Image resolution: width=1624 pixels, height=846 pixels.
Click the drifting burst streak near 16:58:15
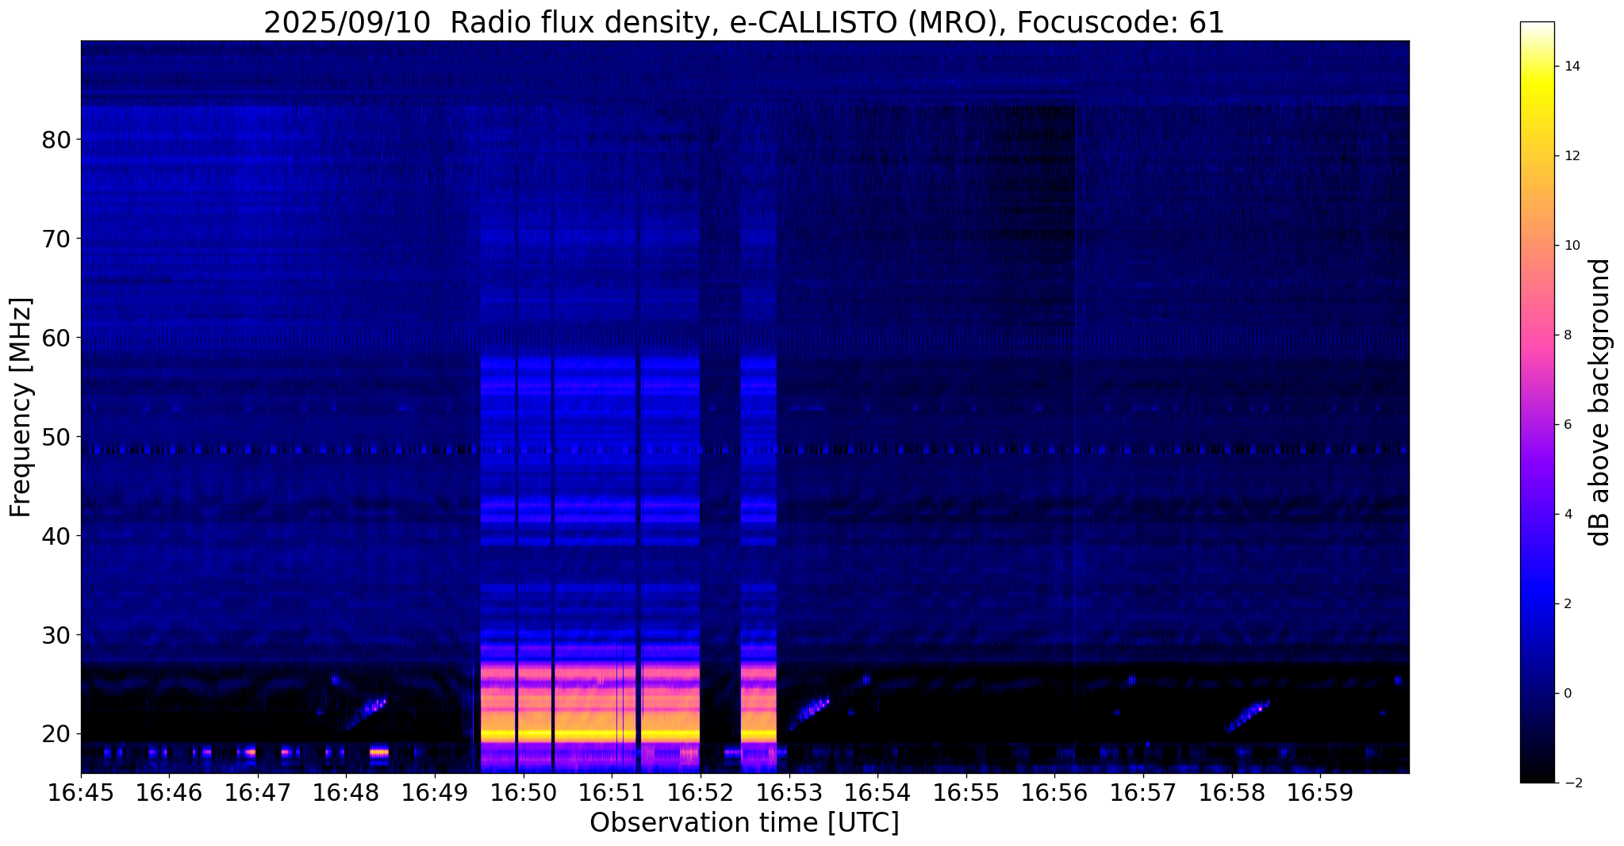point(1248,715)
